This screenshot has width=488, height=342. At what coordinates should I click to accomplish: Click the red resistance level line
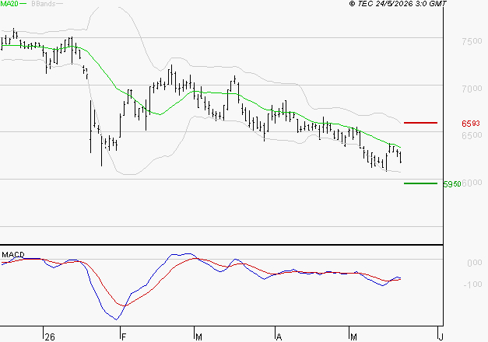420,123
